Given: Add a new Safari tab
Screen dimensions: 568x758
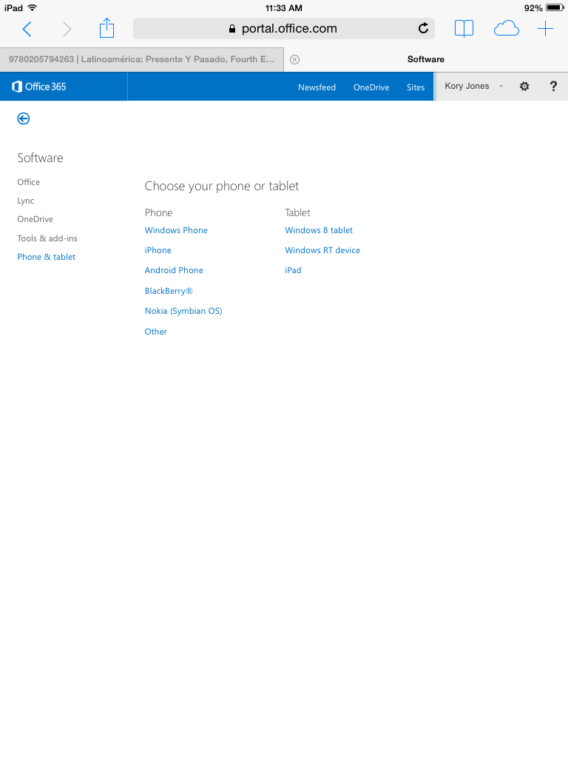Looking at the screenshot, I should tap(545, 29).
